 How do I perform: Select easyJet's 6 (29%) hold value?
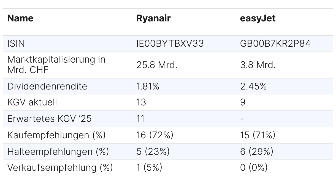(x=256, y=151)
